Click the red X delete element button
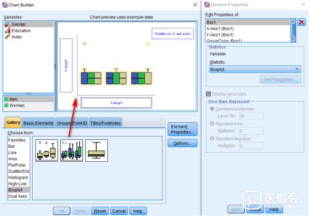309x217 pixels. [302, 22]
